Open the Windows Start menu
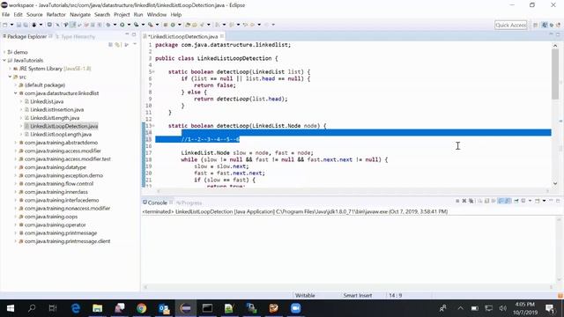 [11, 308]
